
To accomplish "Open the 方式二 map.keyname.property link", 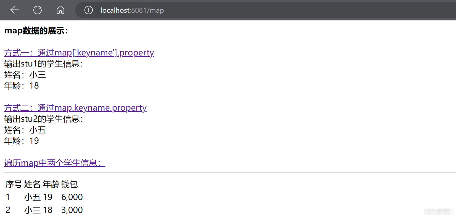I will 75,108.
